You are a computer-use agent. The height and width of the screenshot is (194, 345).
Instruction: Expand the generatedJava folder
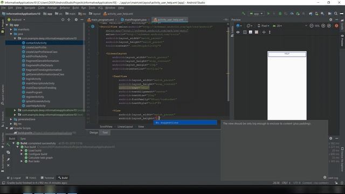click(x=11, y=119)
